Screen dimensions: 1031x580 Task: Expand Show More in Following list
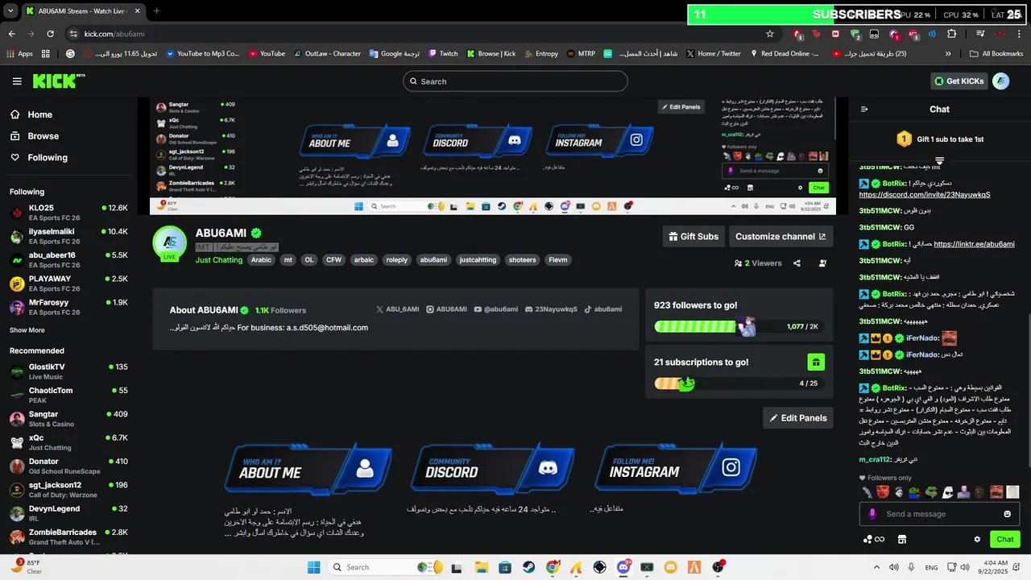[x=27, y=330]
